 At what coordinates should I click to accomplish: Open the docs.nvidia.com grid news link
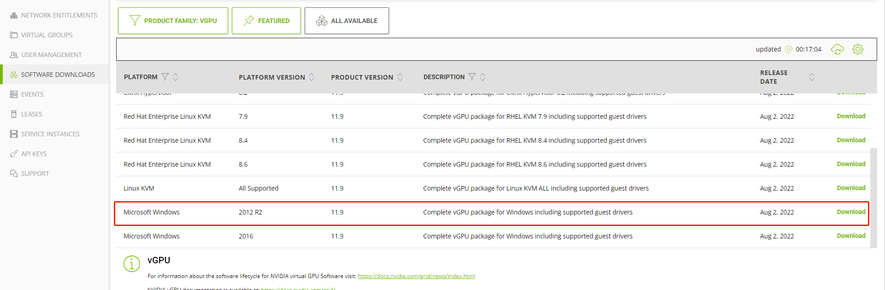pyautogui.click(x=416, y=276)
